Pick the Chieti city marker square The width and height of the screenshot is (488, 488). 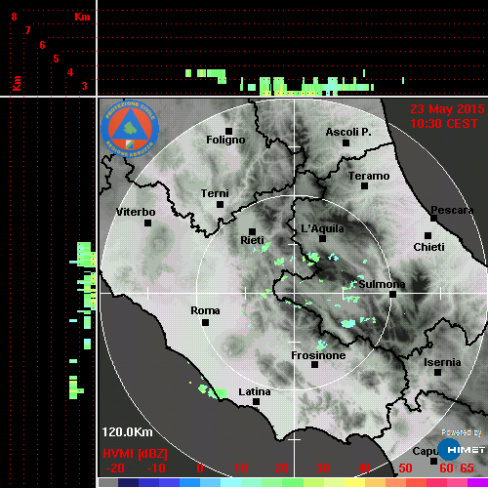click(428, 235)
